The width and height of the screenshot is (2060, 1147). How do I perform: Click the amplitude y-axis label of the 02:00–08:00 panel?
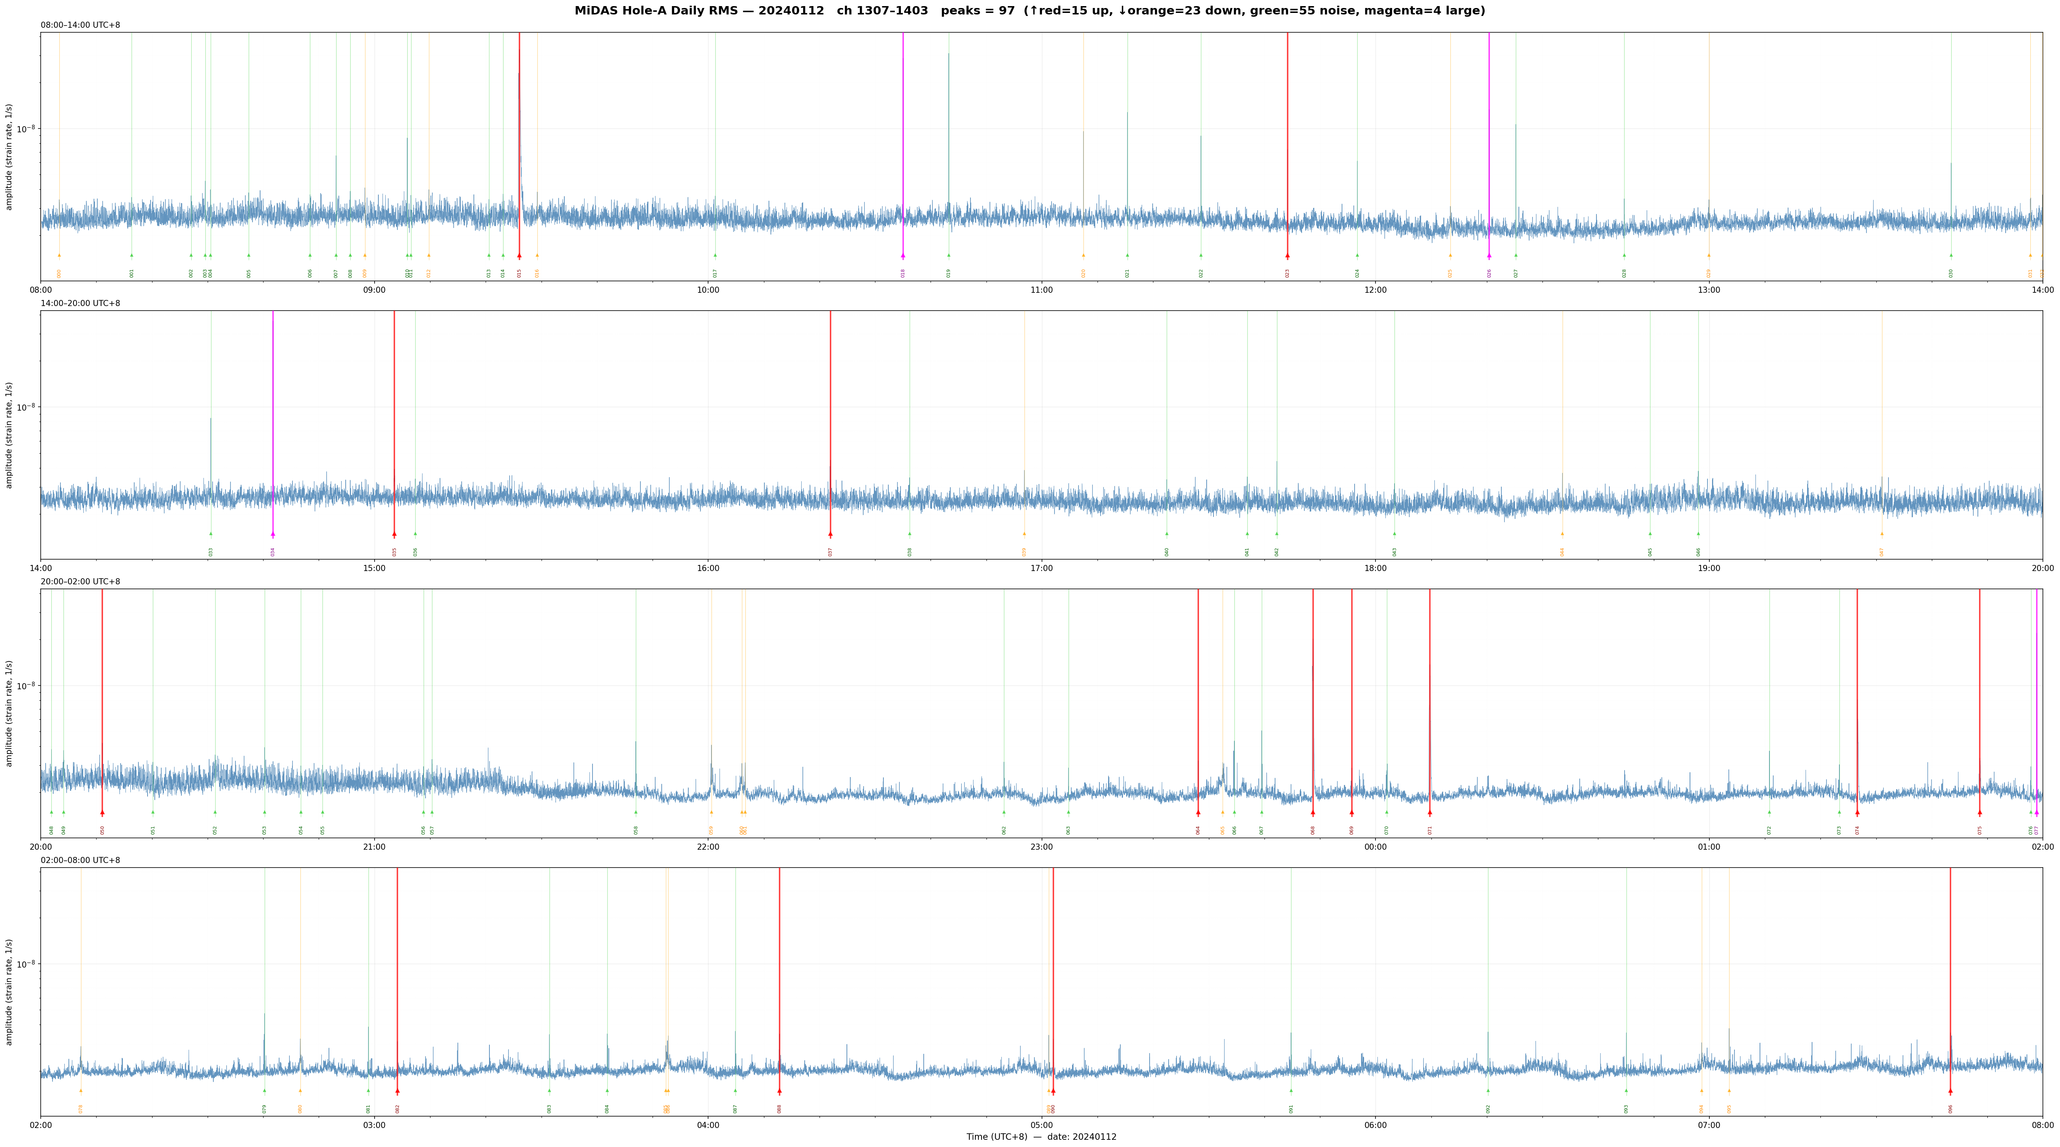click(10, 992)
